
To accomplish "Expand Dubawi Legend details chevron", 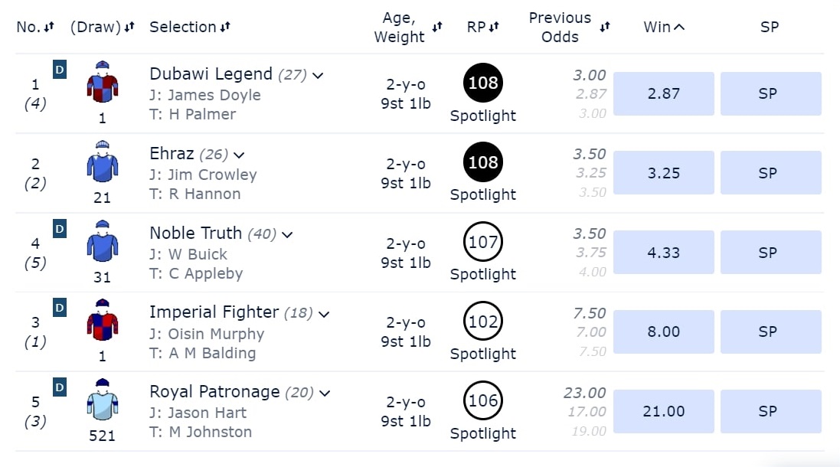I will click(318, 75).
